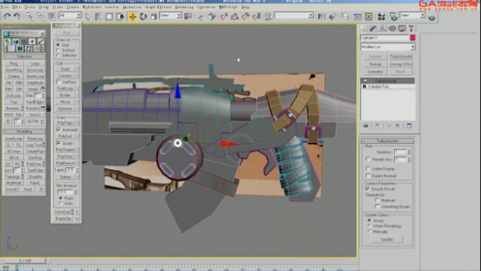This screenshot has width=481, height=271.
Task: Open the Render Scene dialog teapot icon
Action: click(393, 16)
